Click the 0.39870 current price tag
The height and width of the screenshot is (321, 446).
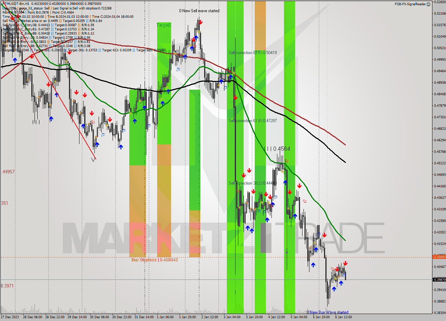pos(439,279)
